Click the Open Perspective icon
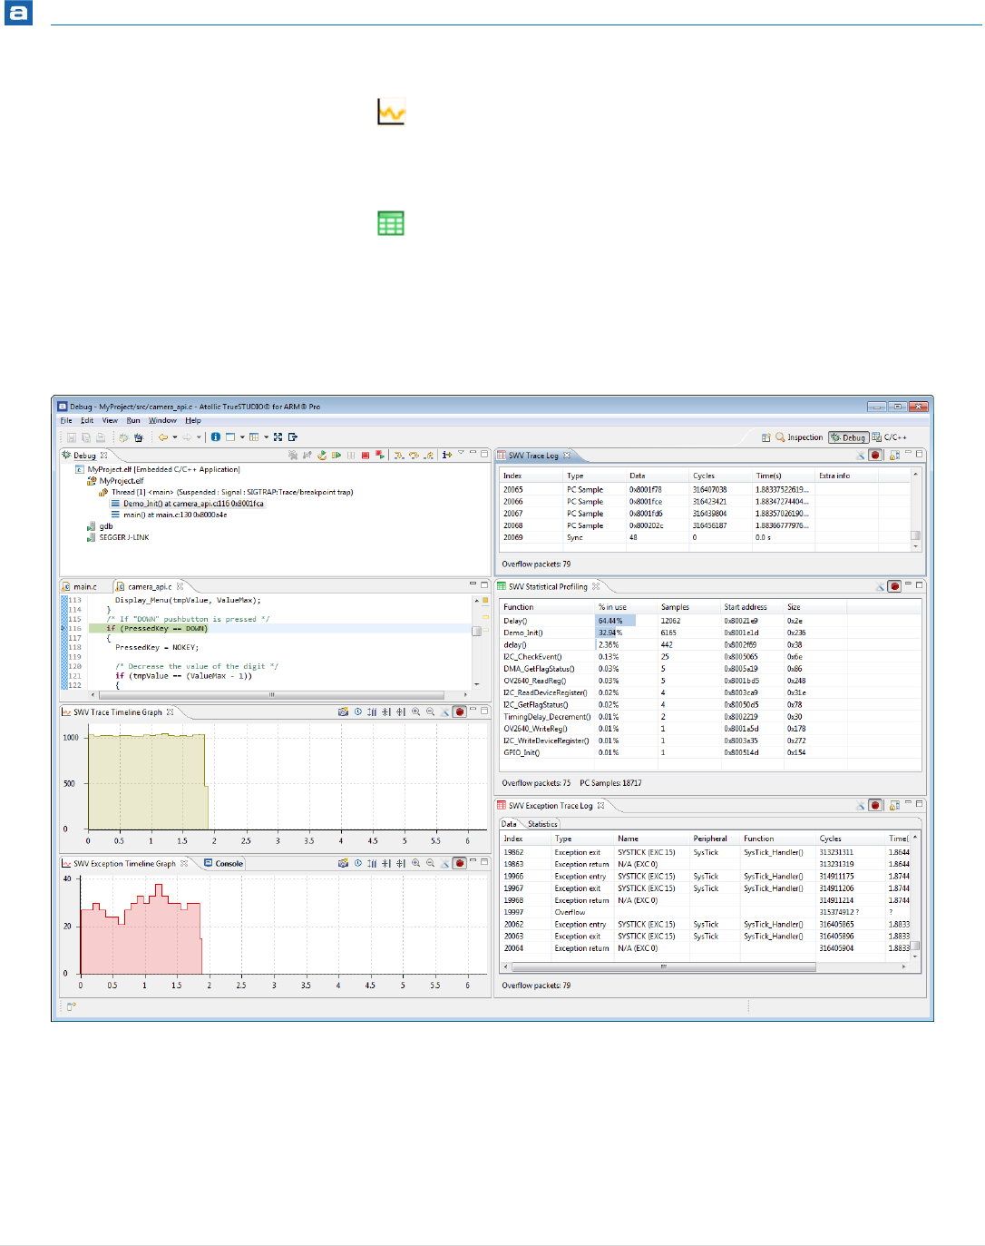 766,437
